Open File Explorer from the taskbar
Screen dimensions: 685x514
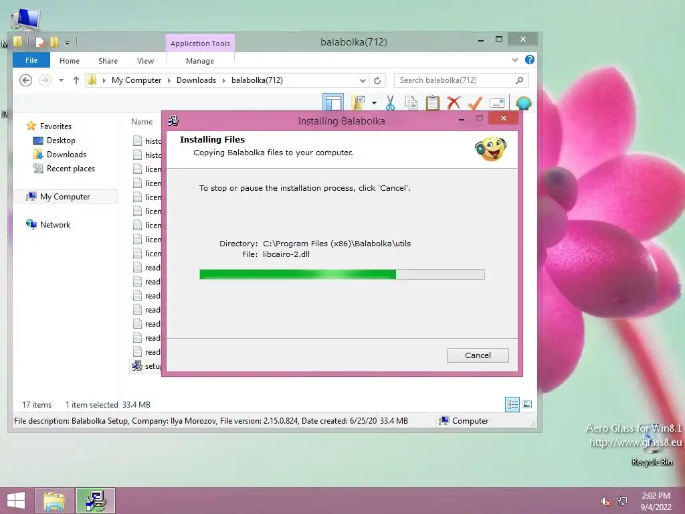[54, 501]
